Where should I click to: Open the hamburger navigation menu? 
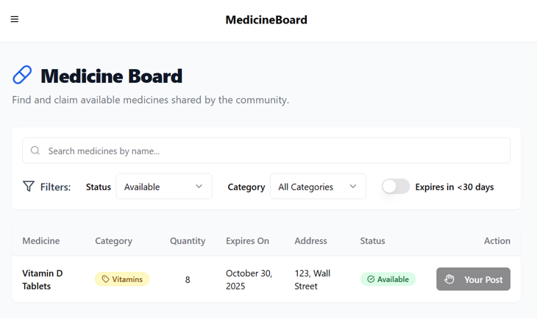point(15,20)
